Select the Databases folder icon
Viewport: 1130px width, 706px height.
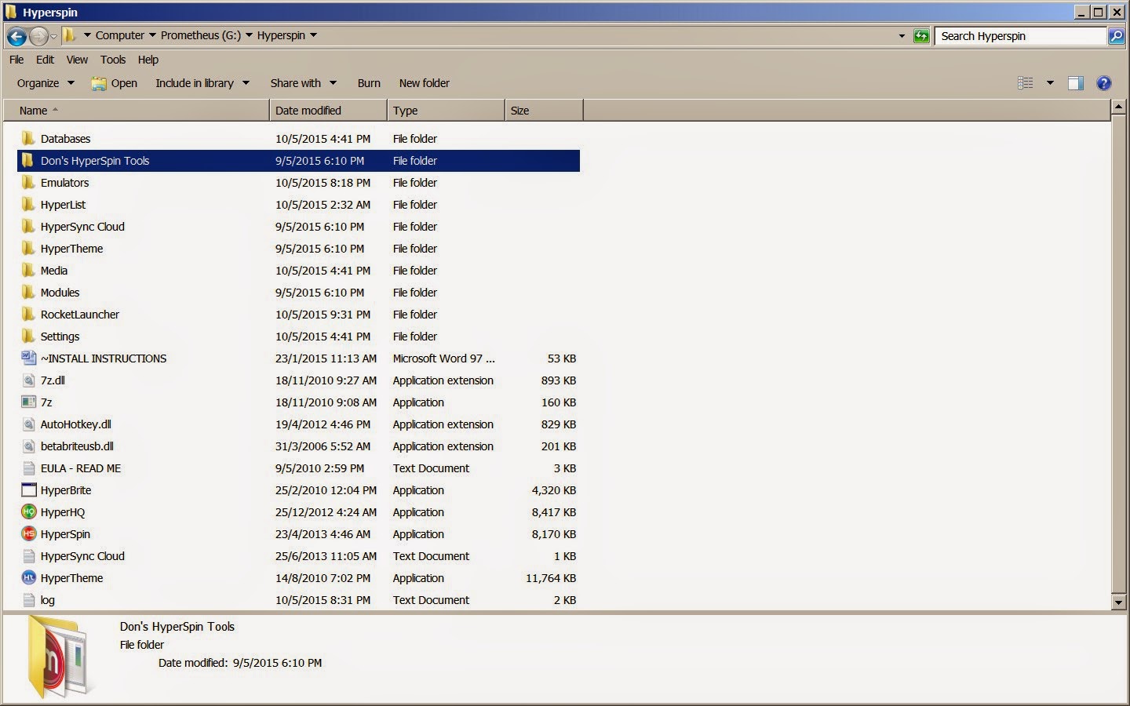(x=28, y=139)
